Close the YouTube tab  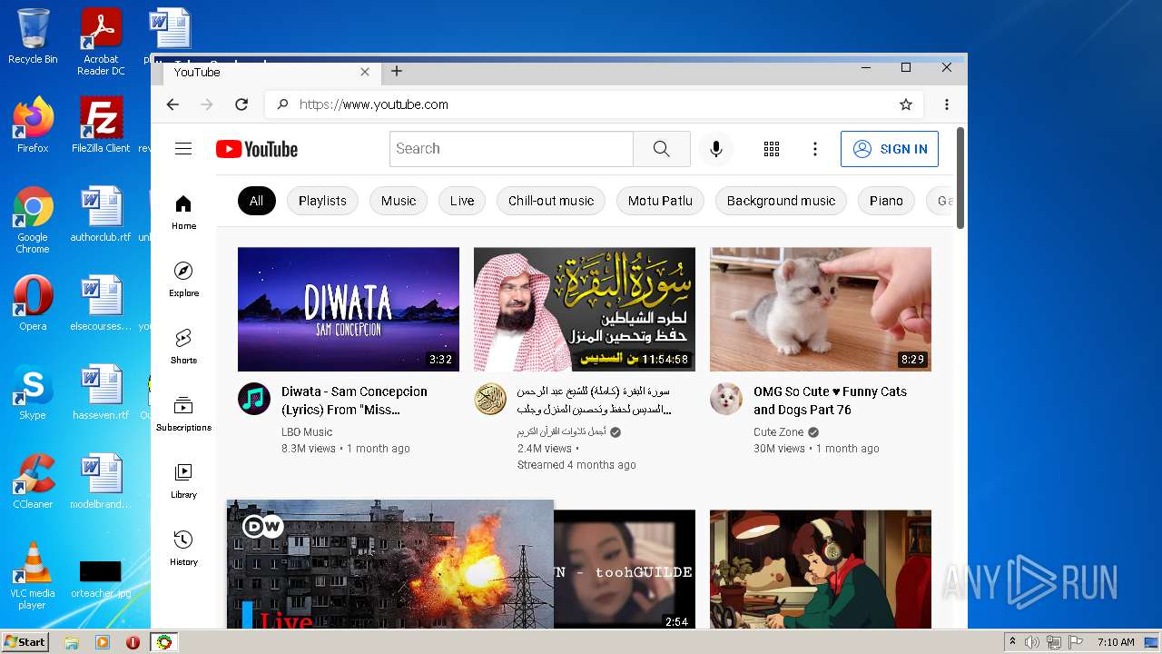coord(365,72)
